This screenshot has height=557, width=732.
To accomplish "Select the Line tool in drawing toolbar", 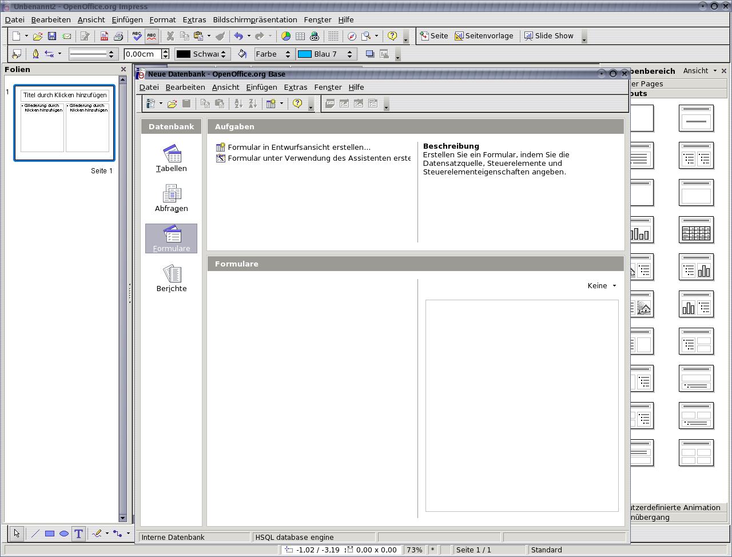I will point(35,534).
